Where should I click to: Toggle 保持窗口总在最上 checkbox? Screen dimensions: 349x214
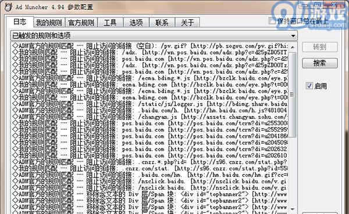(x=272, y=21)
